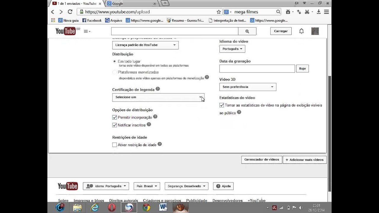379x213 pixels.
Task: Open a new browser tab
Action: pyautogui.click(x=165, y=3)
